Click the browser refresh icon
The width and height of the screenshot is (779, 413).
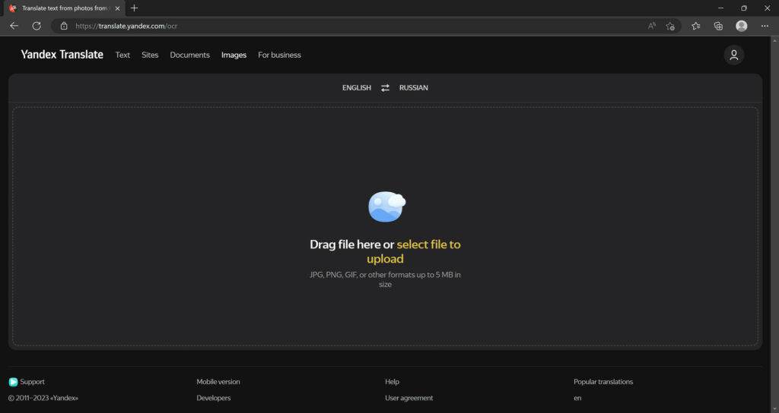pyautogui.click(x=37, y=26)
